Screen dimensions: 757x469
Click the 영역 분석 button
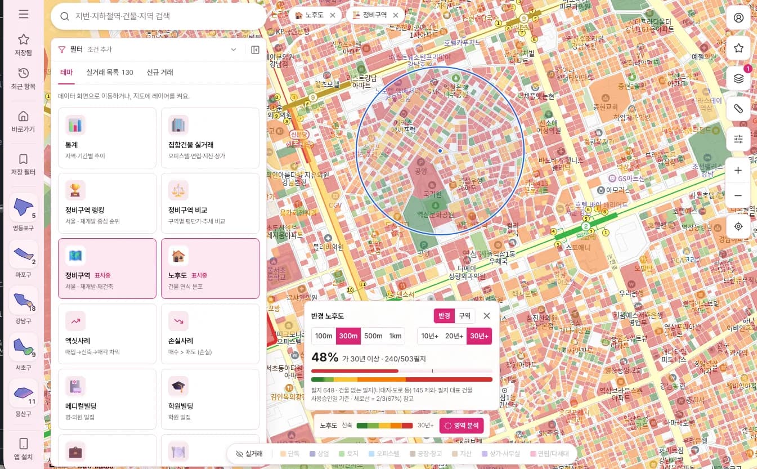click(x=462, y=426)
